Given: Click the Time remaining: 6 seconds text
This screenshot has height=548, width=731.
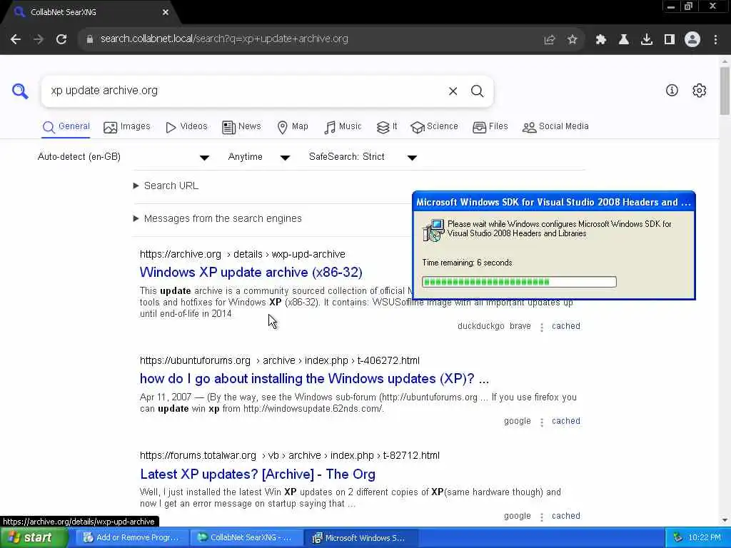Looking at the screenshot, I should (467, 263).
